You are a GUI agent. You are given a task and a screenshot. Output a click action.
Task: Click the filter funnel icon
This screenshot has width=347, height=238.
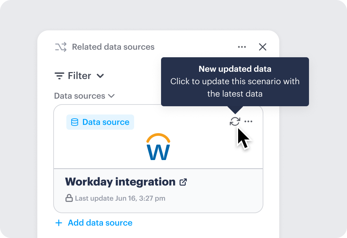click(x=59, y=75)
